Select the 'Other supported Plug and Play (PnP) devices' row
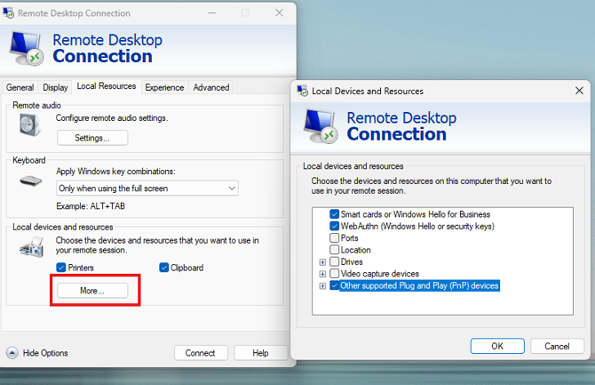This screenshot has height=385, width=595. pos(419,285)
